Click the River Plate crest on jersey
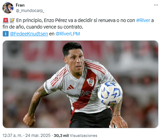Screen dimensions: 161x140 click(x=91, y=82)
